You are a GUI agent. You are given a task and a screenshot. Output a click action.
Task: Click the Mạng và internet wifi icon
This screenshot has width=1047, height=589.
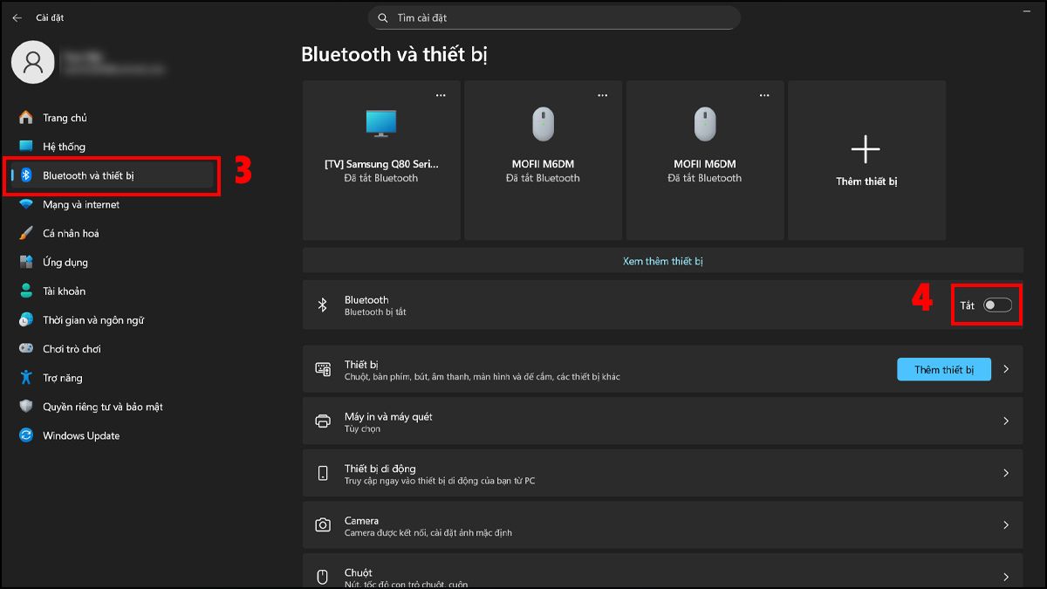(26, 204)
